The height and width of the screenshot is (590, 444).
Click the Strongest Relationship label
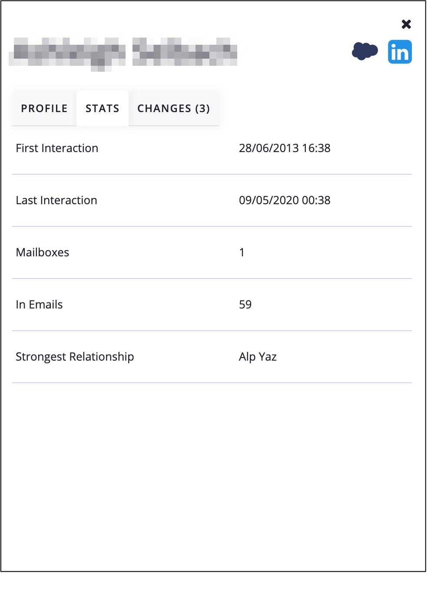click(75, 357)
